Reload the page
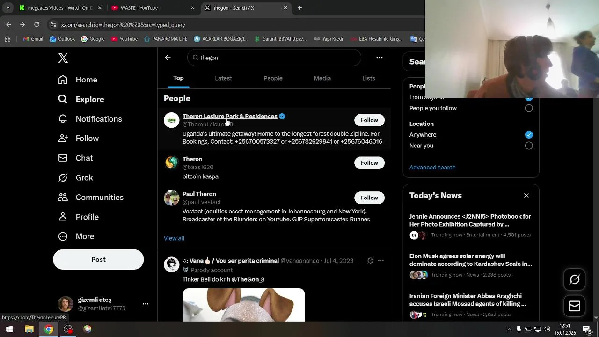 pos(37,25)
